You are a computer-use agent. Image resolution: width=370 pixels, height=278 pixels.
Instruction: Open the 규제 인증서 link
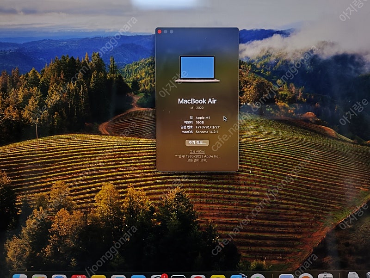click(197, 152)
